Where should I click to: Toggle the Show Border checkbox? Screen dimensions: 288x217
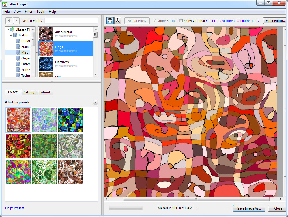pos(154,21)
